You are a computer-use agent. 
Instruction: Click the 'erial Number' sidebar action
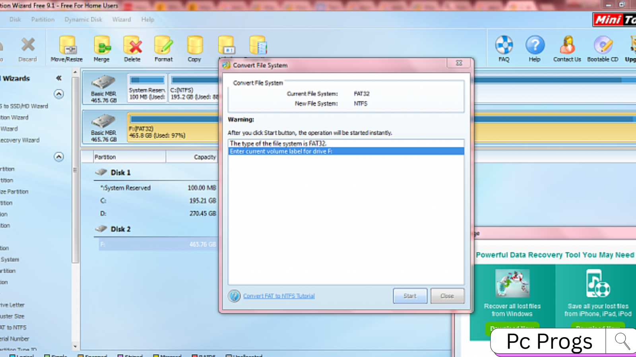15,339
